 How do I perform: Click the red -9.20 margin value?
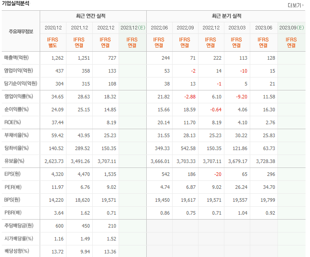242,97
